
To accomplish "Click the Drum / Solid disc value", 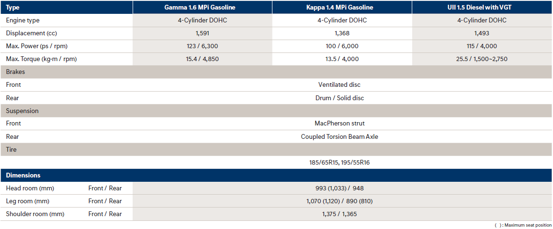I will [339, 98].
